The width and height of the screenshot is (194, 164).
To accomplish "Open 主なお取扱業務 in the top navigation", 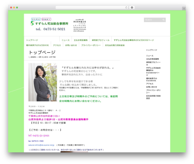I will tap(81, 40).
